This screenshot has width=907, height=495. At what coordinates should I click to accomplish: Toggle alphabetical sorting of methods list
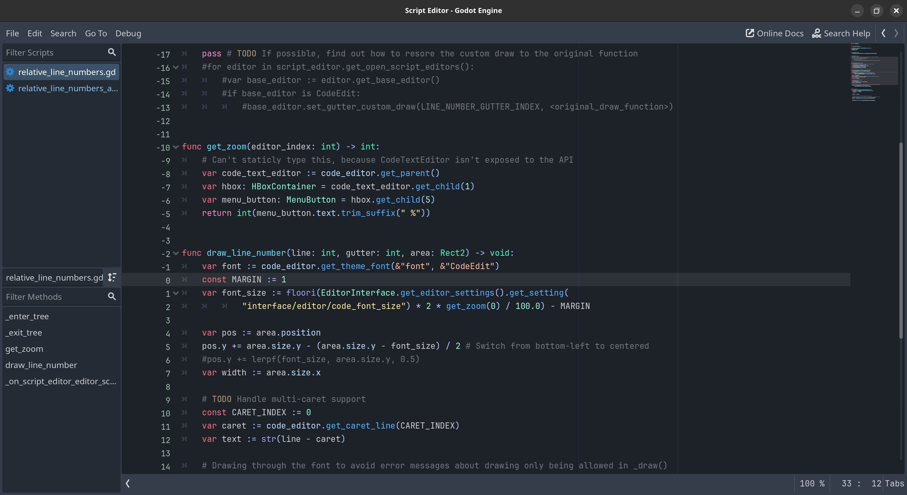112,277
